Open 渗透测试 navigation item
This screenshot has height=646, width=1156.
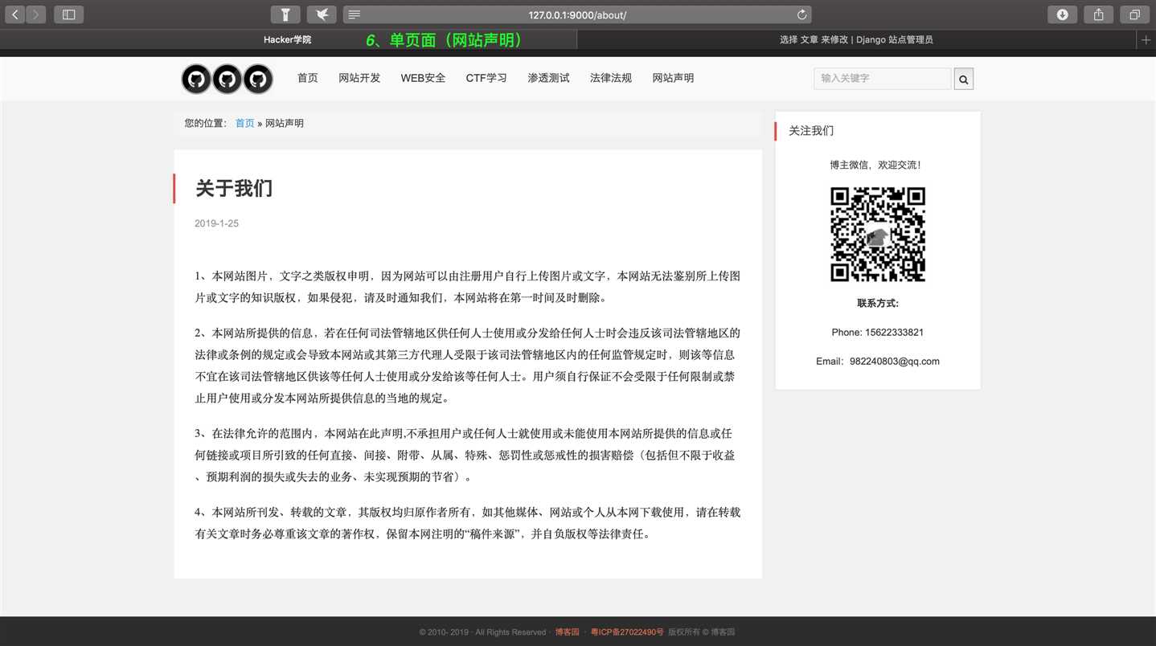[548, 78]
